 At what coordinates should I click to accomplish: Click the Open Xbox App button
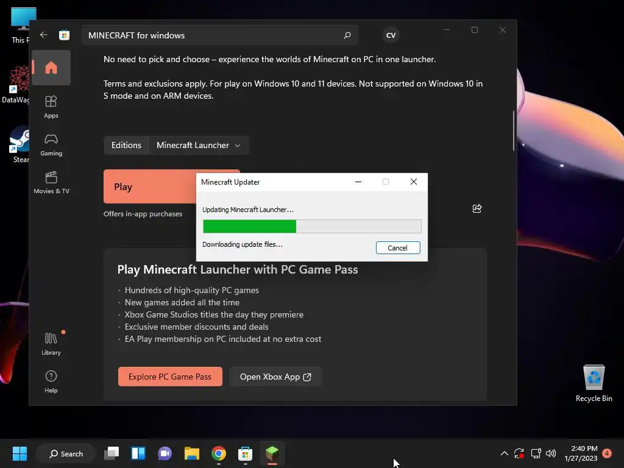tap(275, 377)
